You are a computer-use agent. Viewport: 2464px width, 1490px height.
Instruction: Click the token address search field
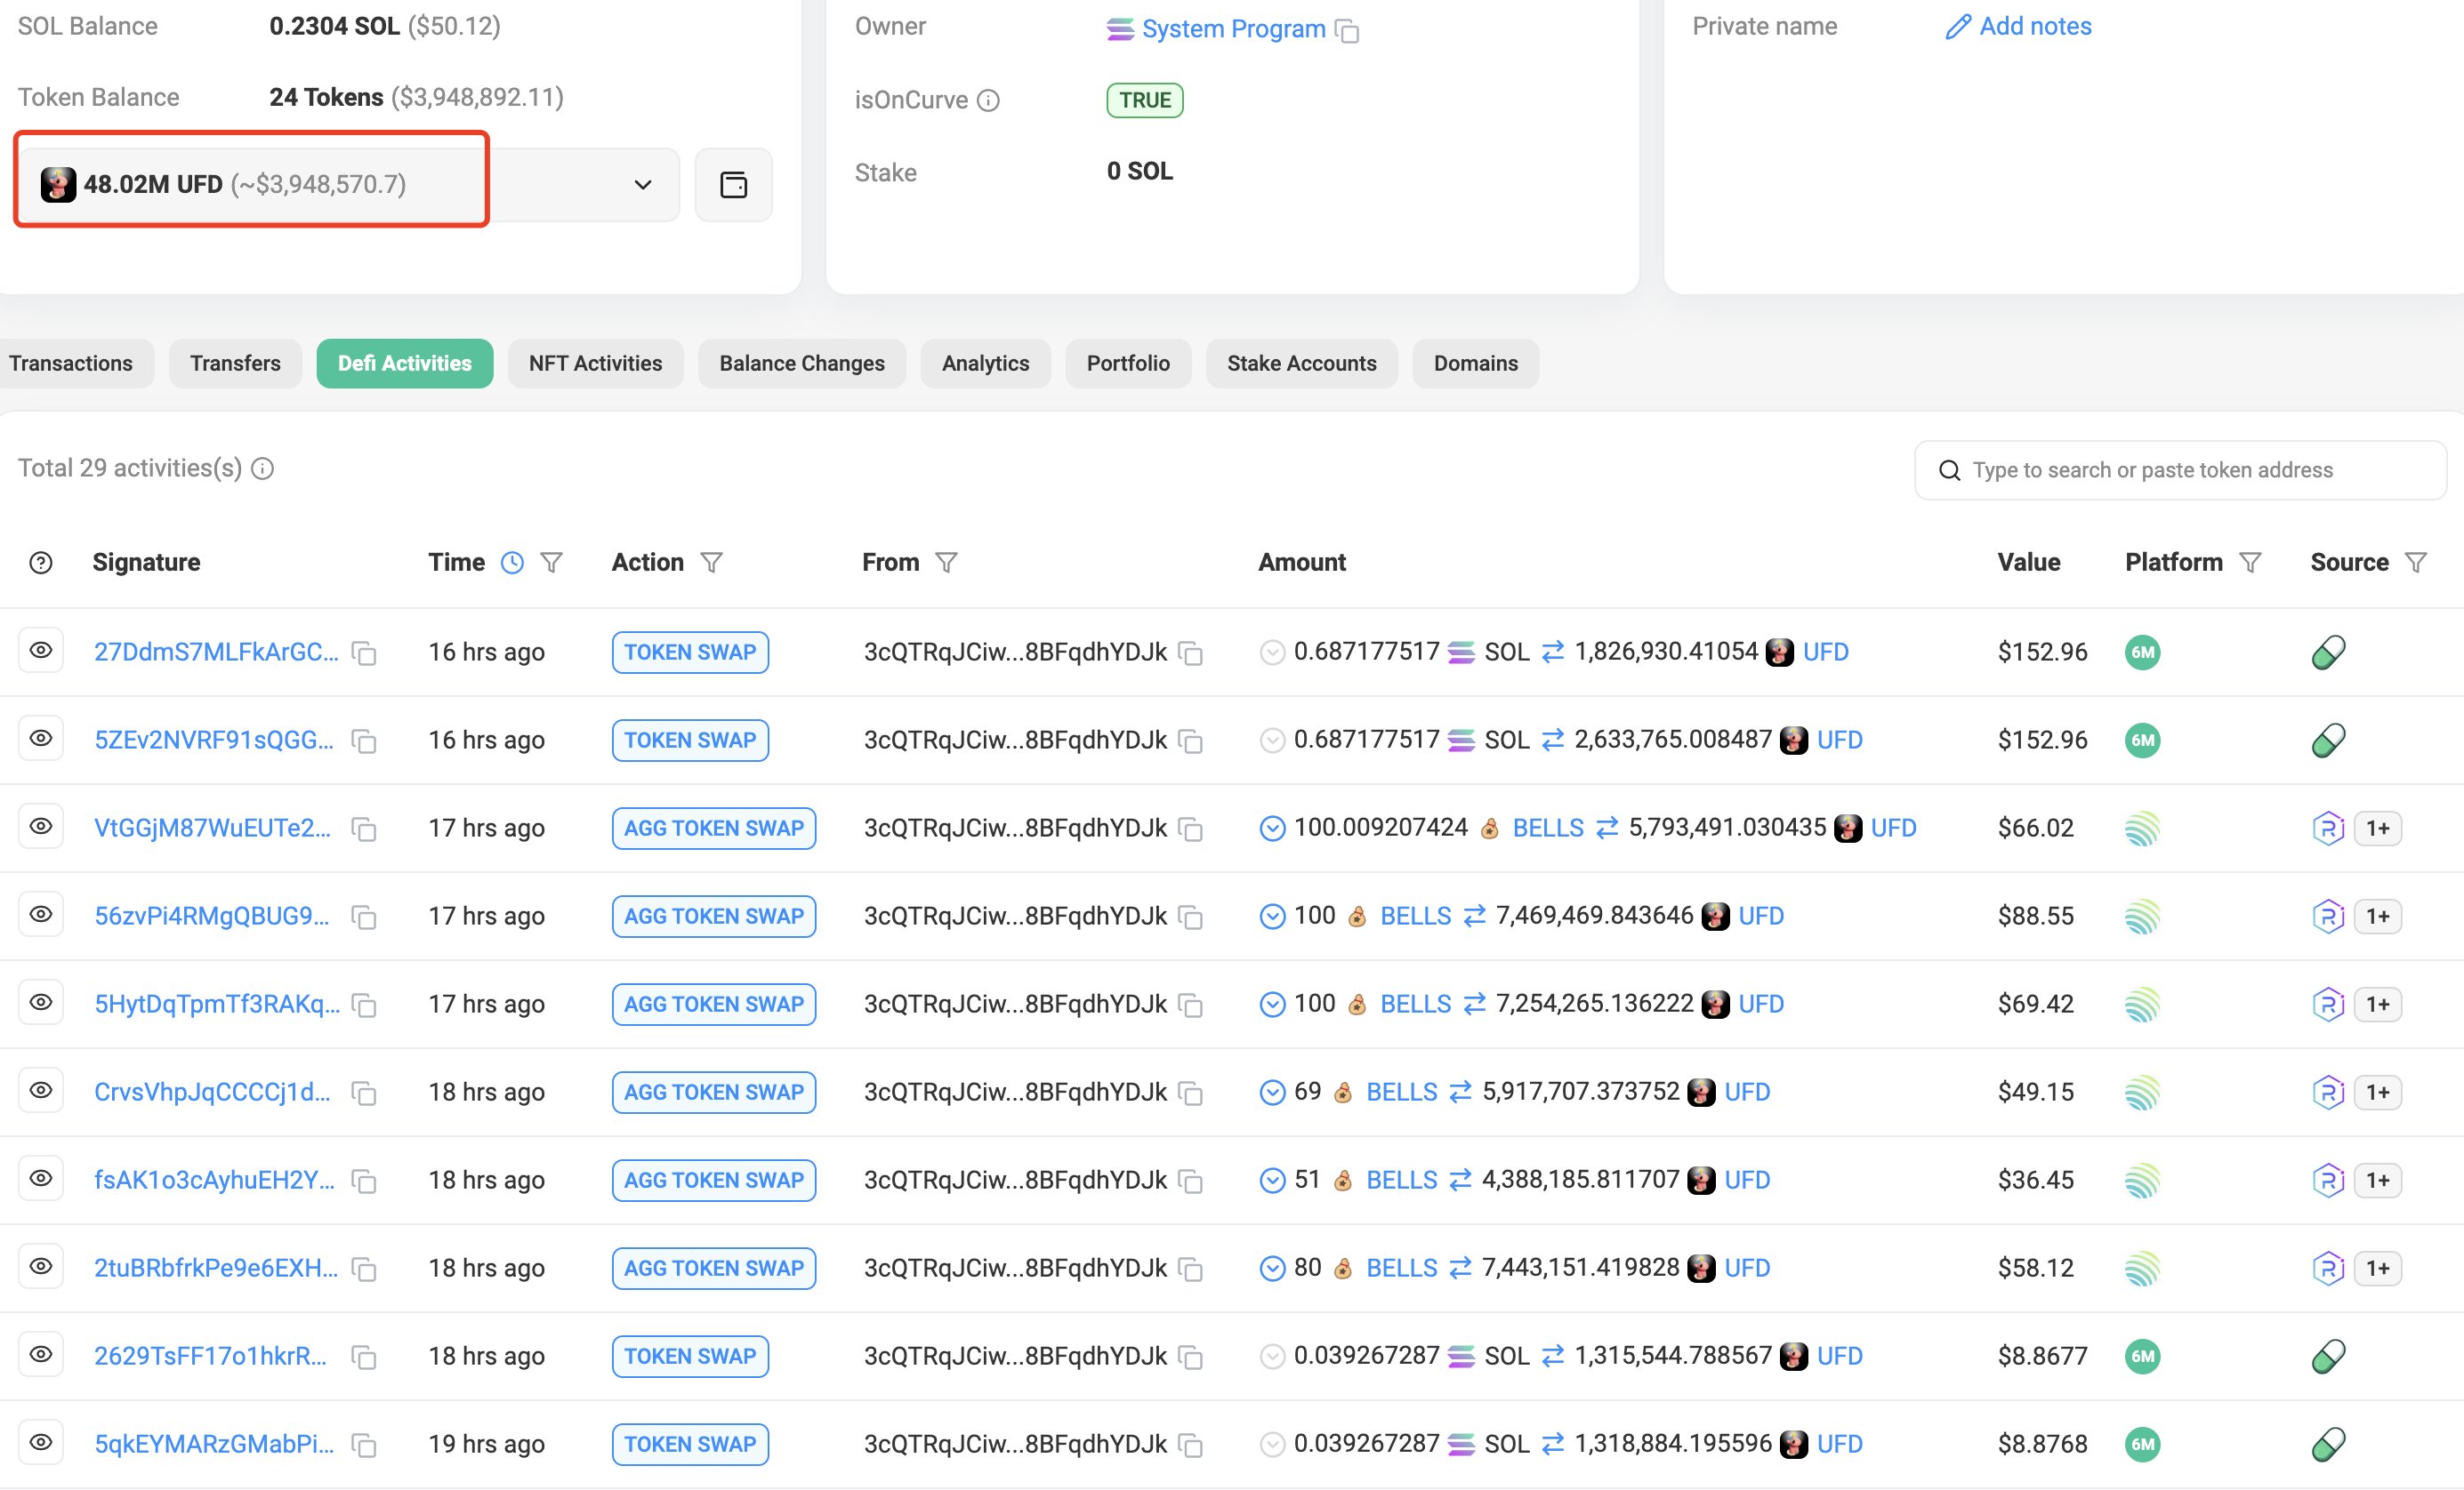tap(2180, 469)
